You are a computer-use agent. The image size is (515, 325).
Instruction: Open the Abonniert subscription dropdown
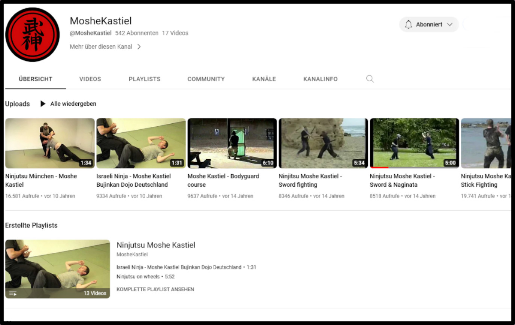(429, 24)
